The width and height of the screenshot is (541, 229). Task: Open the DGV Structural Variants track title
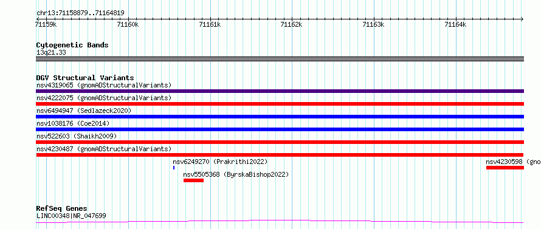(x=85, y=78)
